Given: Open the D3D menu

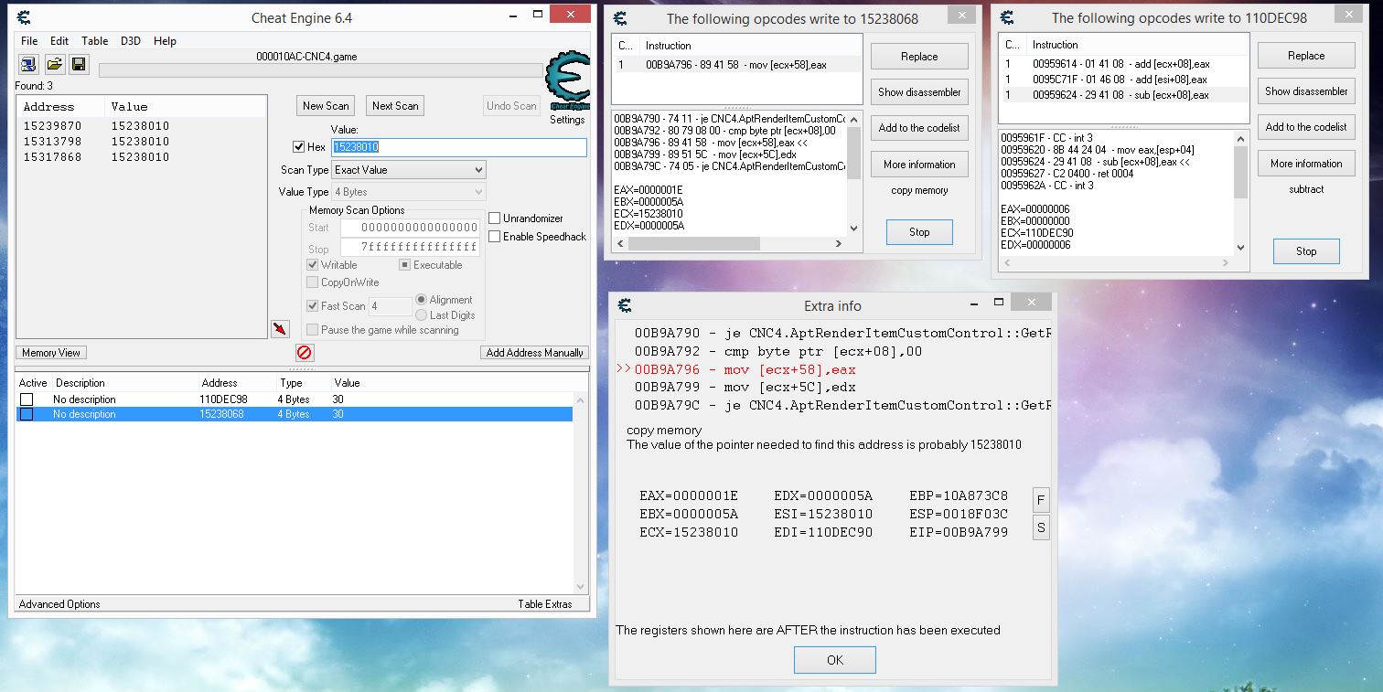Looking at the screenshot, I should 131,41.
